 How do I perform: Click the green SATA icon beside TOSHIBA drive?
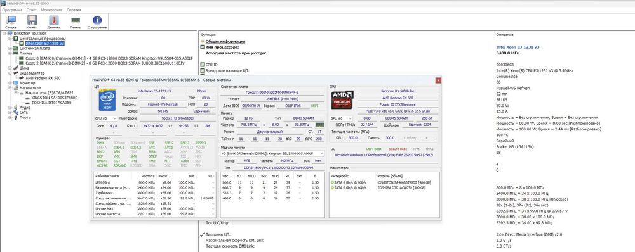point(333,188)
